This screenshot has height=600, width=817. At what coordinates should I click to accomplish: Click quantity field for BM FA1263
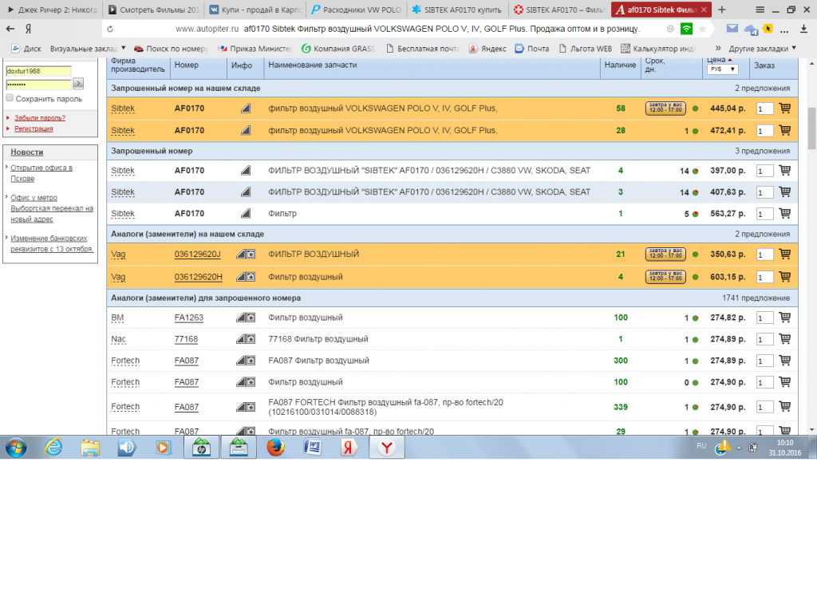coord(764,318)
